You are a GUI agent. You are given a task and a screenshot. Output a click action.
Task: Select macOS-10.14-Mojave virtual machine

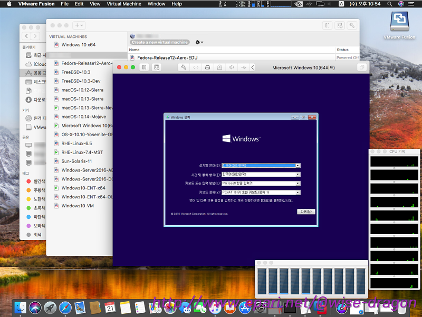click(x=84, y=117)
